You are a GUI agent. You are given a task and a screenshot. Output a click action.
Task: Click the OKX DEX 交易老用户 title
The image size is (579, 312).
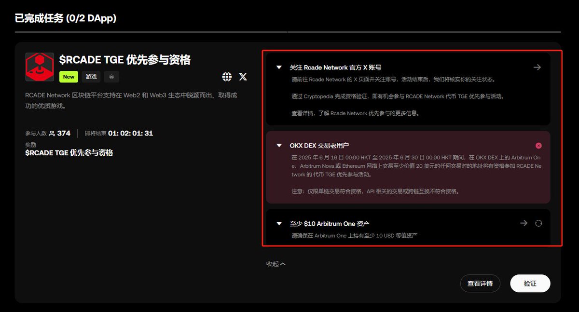tap(319, 145)
